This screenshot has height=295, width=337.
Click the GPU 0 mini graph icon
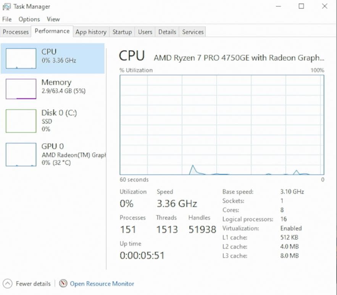coord(20,154)
